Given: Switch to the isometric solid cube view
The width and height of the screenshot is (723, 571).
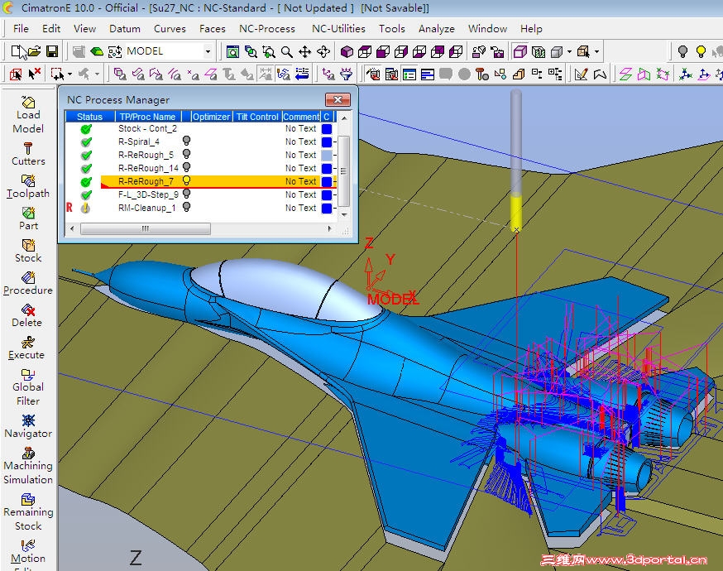Looking at the screenshot, I should tap(347, 51).
